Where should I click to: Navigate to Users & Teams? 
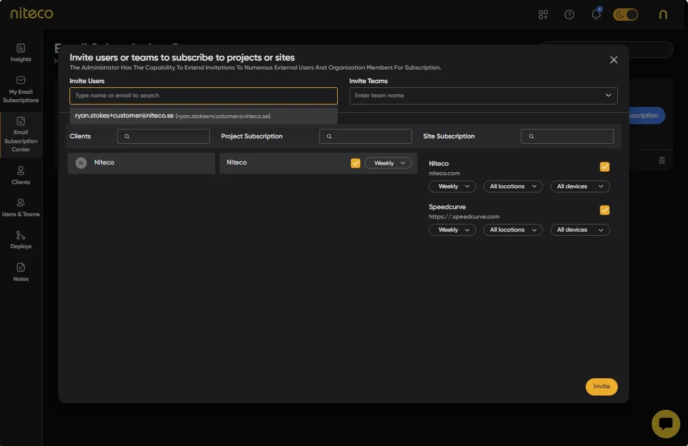click(x=21, y=208)
